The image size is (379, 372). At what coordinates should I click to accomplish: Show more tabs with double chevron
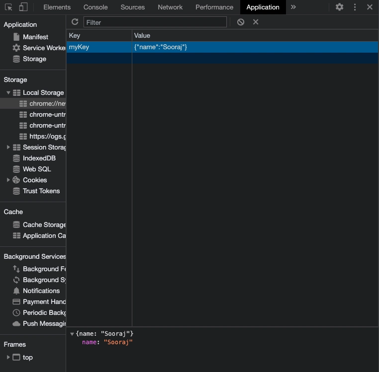click(293, 7)
